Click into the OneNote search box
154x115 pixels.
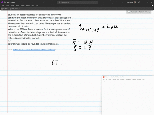point(78,2)
